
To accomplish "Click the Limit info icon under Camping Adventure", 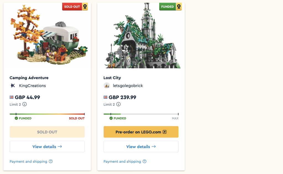I will [25, 105].
